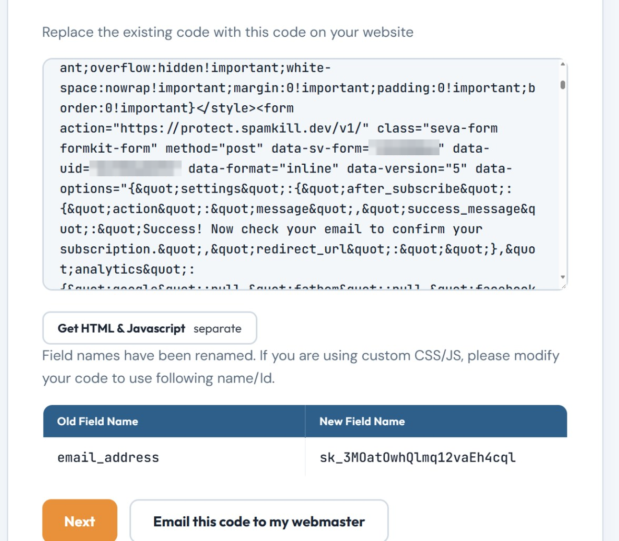
Task: Click the textarea resize handle corner
Action: [x=563, y=286]
